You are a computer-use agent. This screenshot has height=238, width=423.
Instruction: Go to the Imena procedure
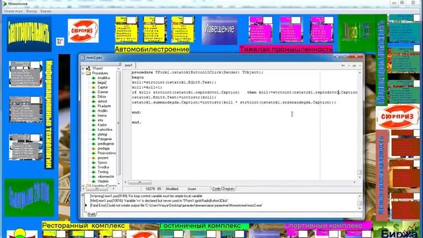click(102, 116)
